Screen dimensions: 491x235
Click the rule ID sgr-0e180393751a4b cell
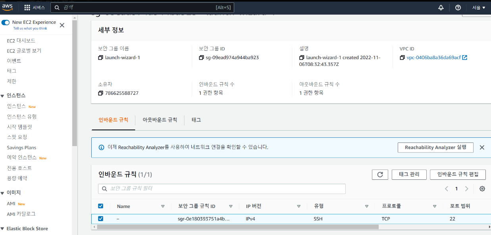click(x=204, y=219)
